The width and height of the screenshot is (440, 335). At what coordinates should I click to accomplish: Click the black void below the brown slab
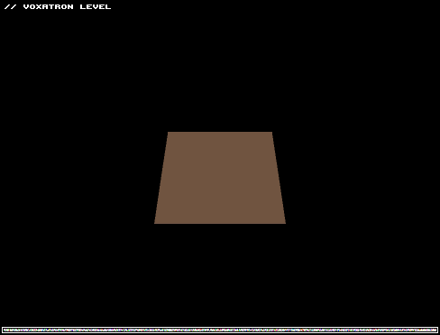pos(220,274)
